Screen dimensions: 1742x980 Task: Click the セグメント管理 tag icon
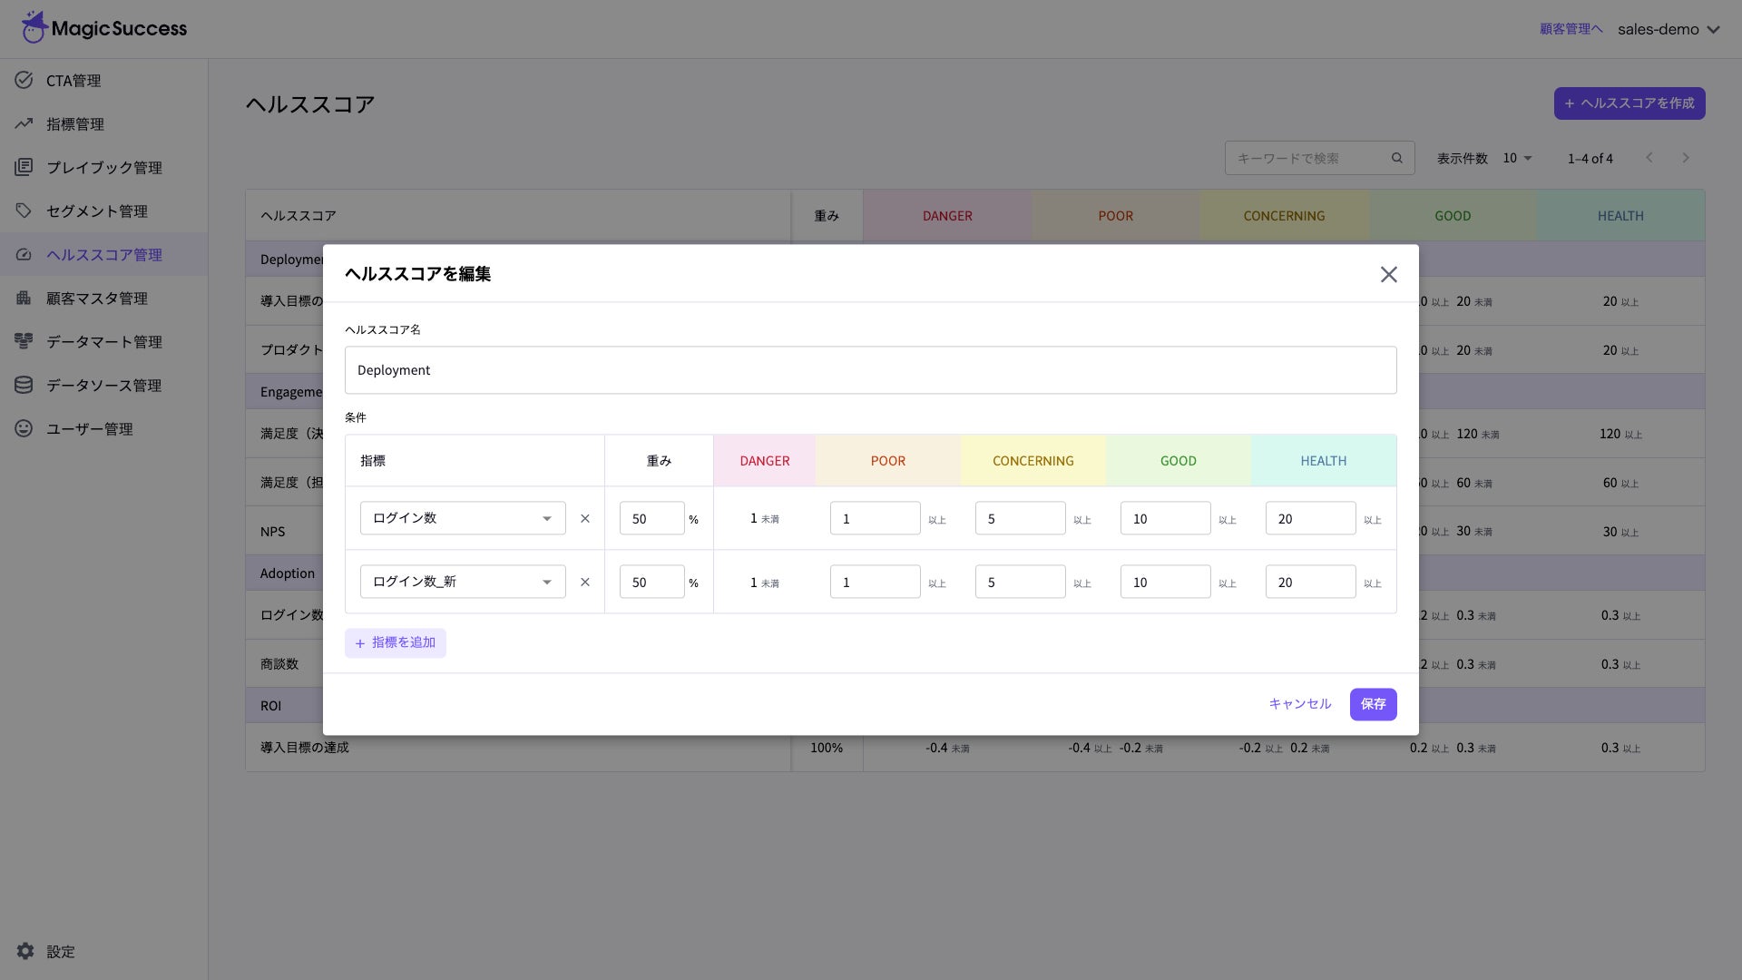pos(24,211)
